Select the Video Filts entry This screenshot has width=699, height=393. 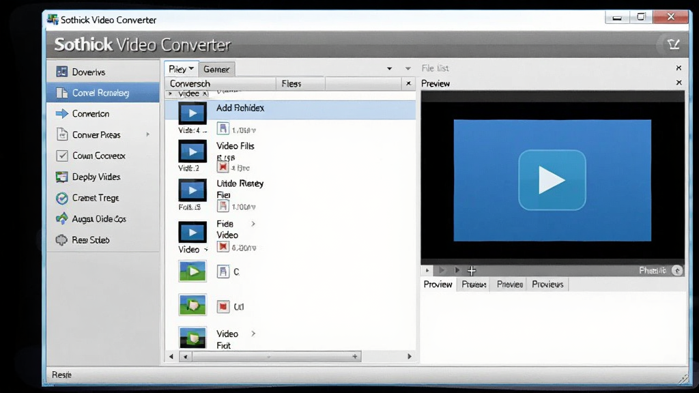(236, 146)
